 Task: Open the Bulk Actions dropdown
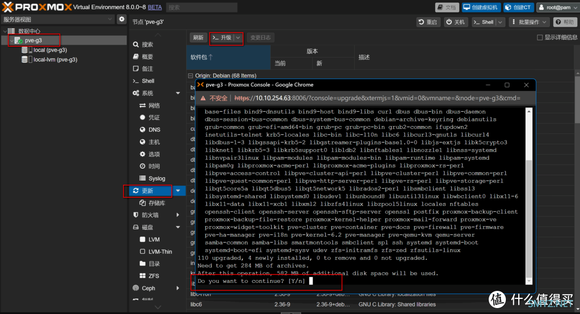pos(529,22)
